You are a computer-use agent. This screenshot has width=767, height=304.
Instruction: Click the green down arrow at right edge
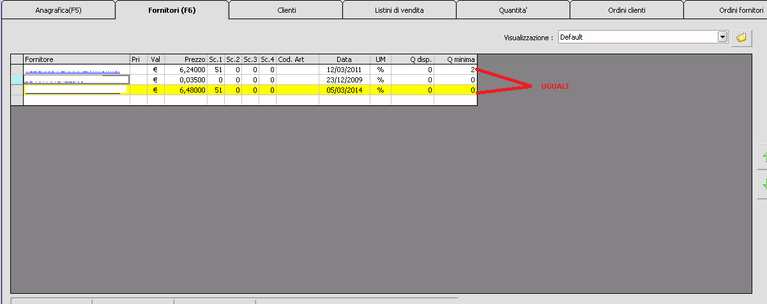point(763,186)
